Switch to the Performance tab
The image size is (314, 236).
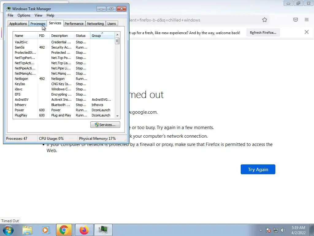(74, 23)
